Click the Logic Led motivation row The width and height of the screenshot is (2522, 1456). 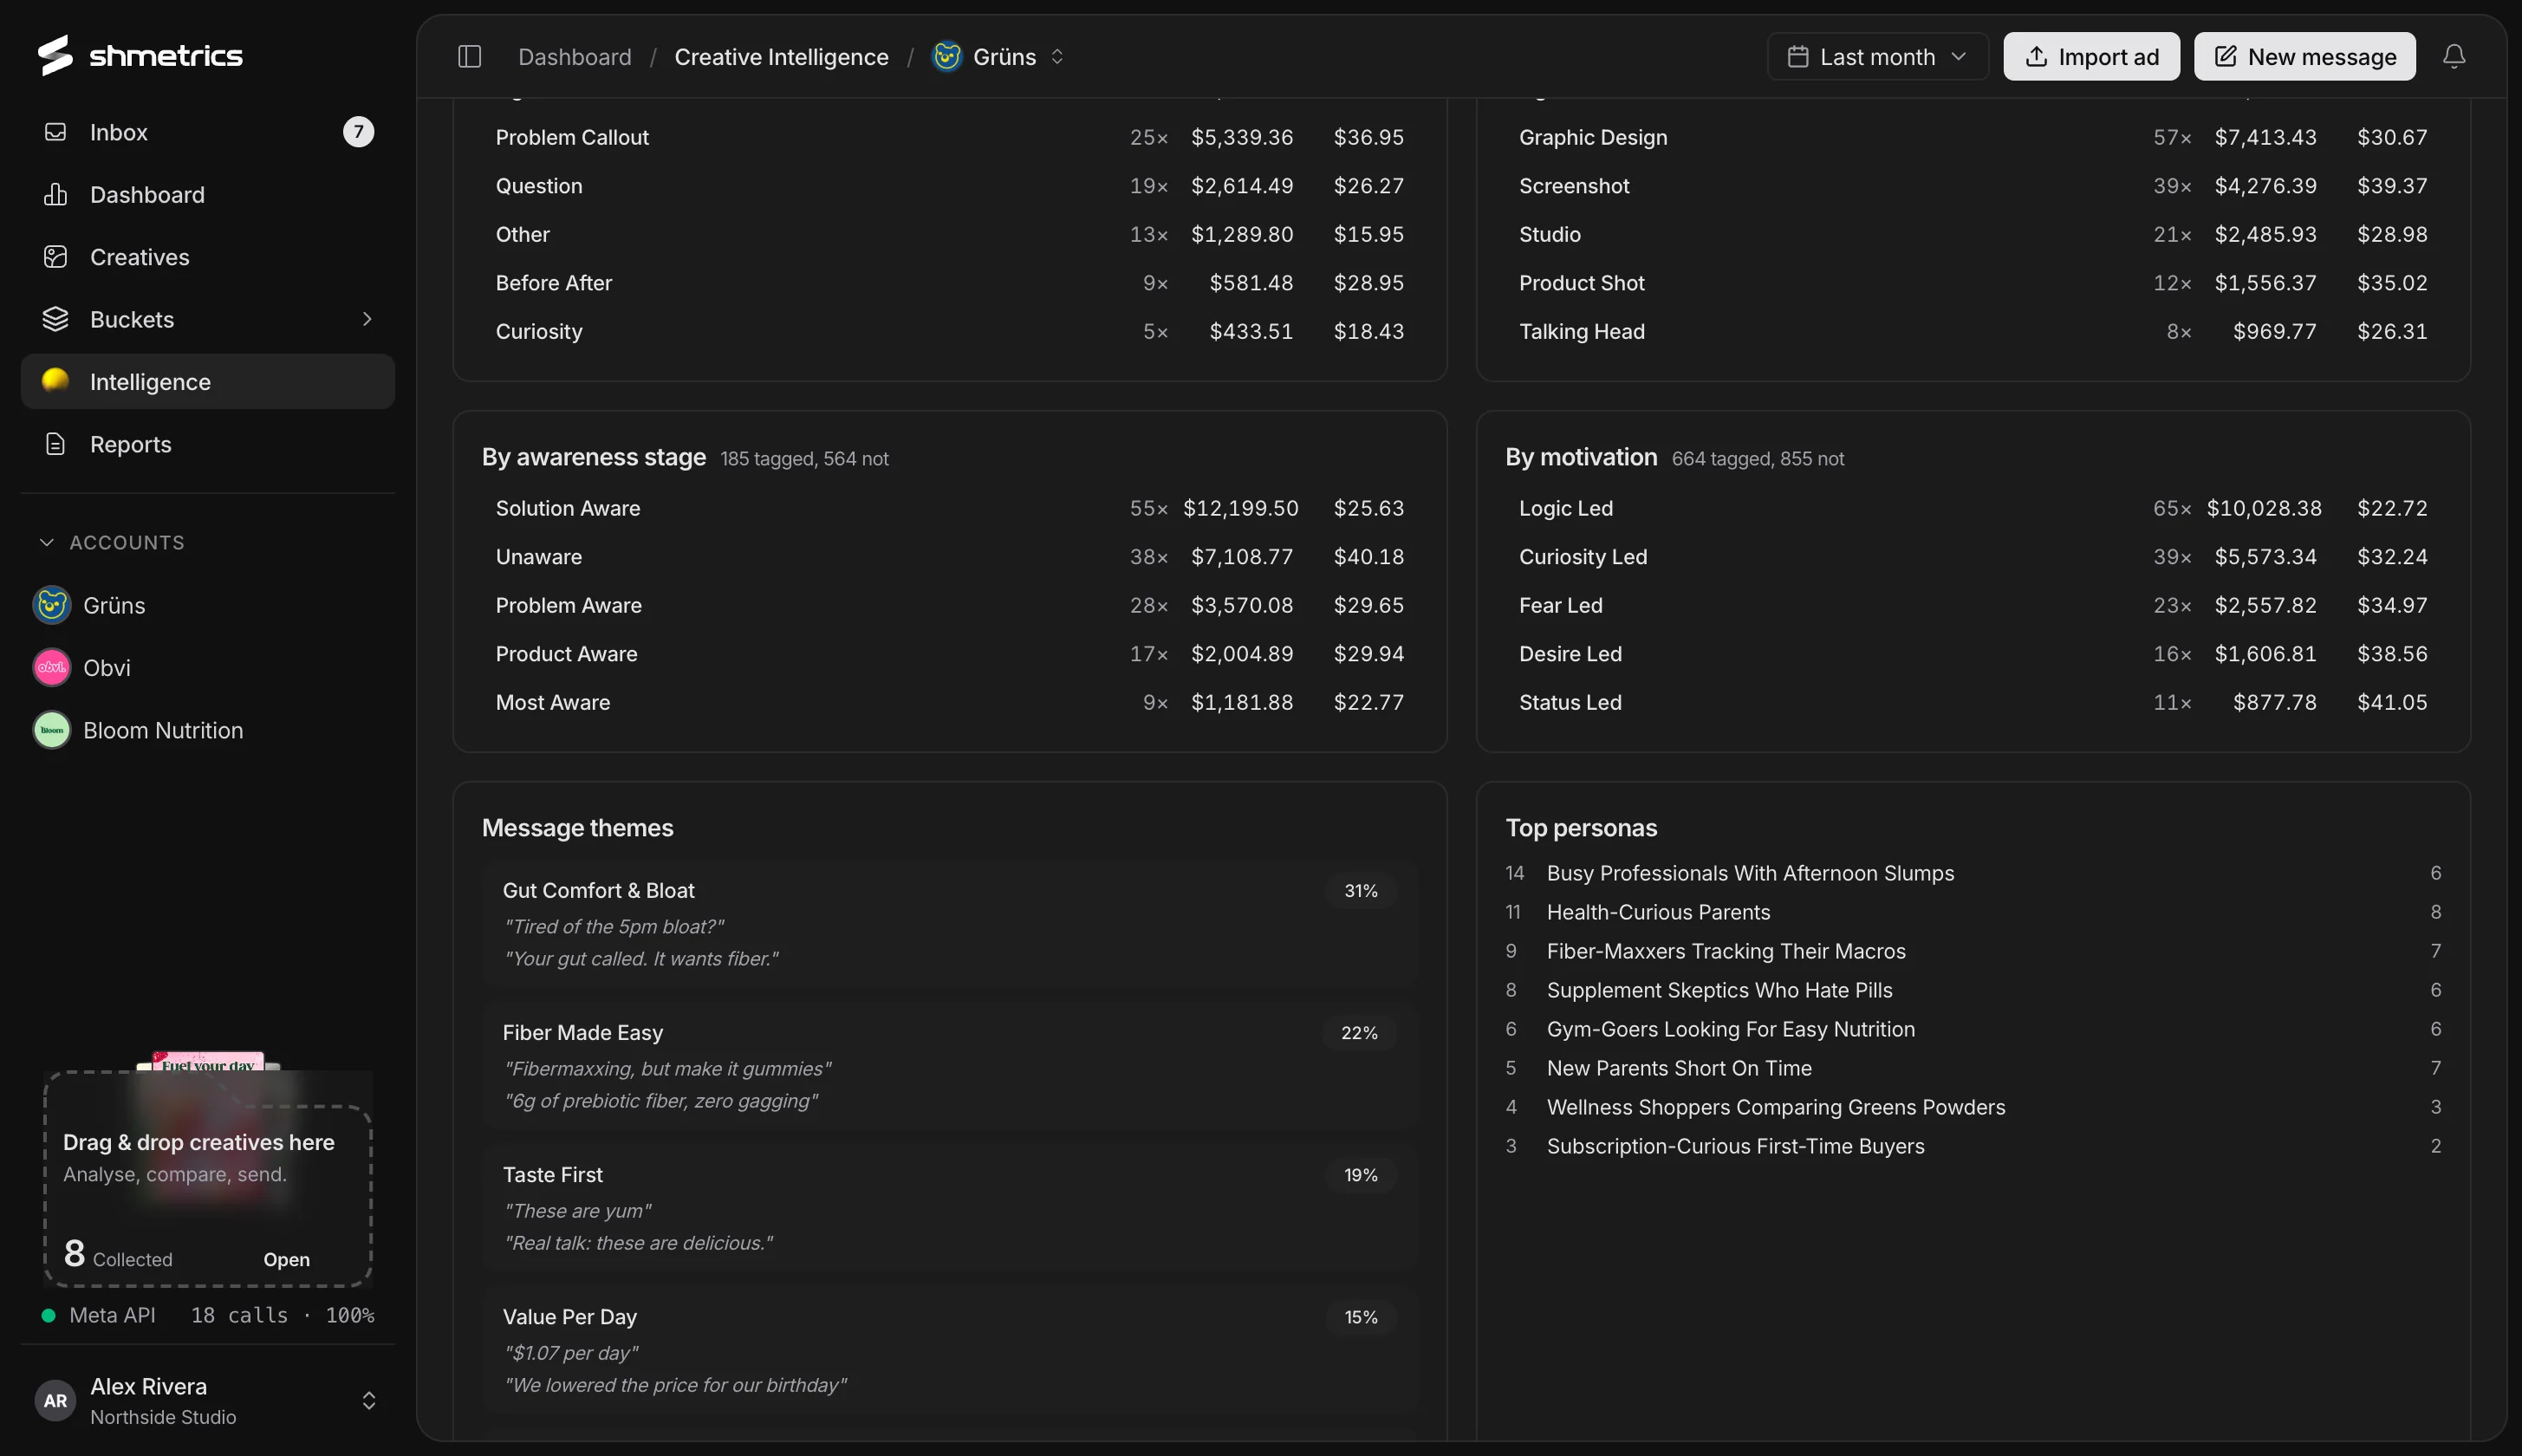tap(1973, 508)
